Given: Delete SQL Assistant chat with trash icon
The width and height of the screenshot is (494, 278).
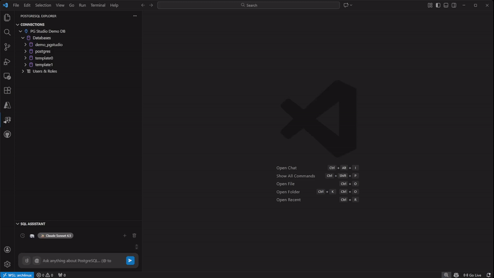Looking at the screenshot, I should point(134,236).
